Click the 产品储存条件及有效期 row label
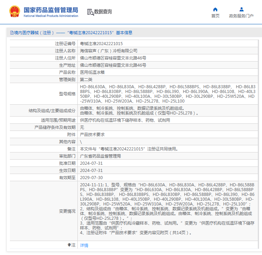Image resolution: width=262 pixels, height=255 pixels. pyautogui.click(x=55, y=127)
